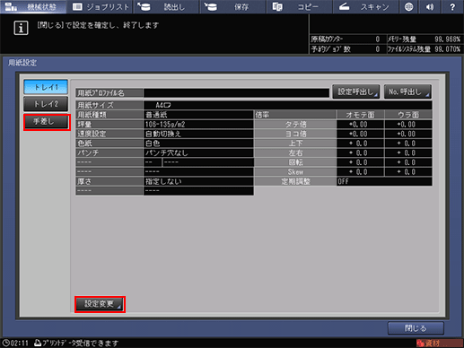The height and width of the screenshot is (348, 464).
Task: Open the 機械状態 tab
Action: click(33, 6)
